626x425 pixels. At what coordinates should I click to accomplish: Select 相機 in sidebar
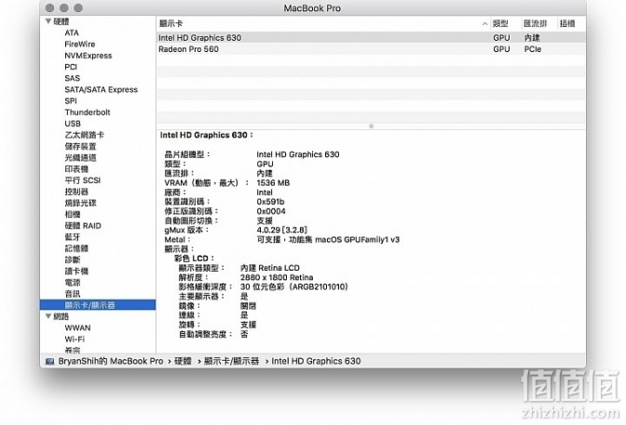coord(73,215)
